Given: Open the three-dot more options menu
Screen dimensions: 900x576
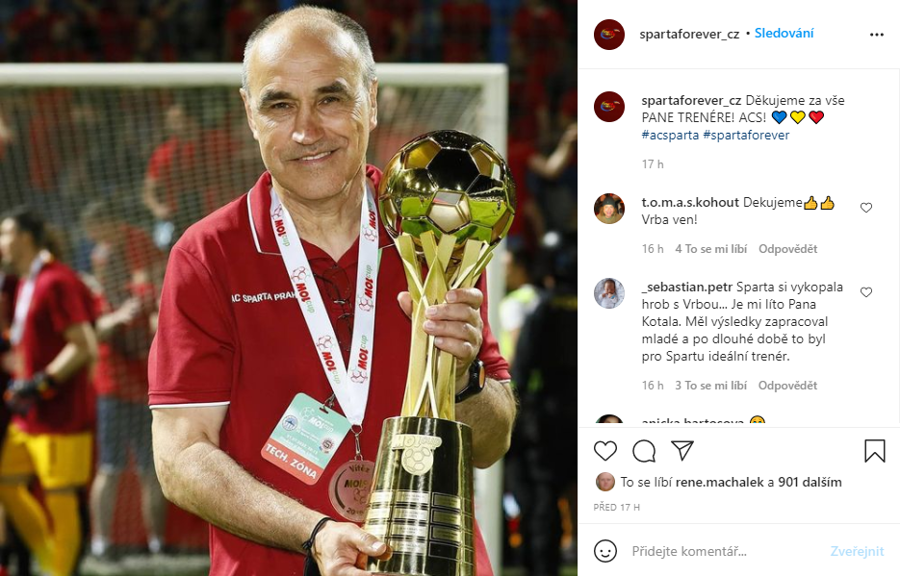Looking at the screenshot, I should [877, 35].
